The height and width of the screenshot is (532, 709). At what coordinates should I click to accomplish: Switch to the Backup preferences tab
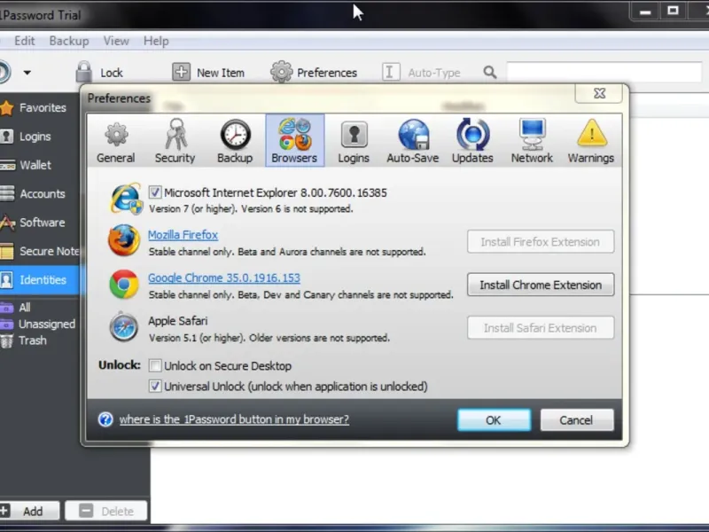tap(235, 141)
